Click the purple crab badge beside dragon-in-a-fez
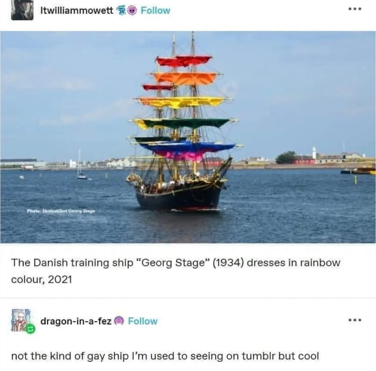 [x=119, y=321]
